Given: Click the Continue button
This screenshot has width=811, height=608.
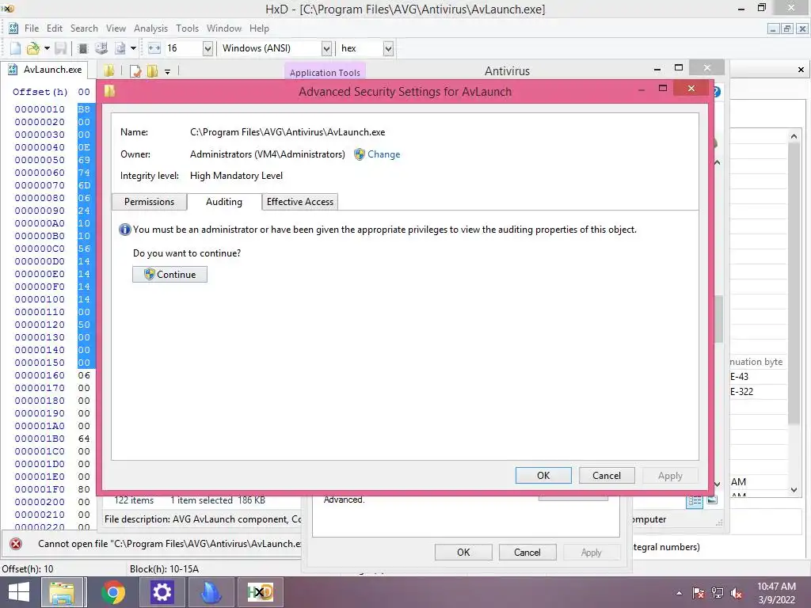Looking at the screenshot, I should coord(169,275).
